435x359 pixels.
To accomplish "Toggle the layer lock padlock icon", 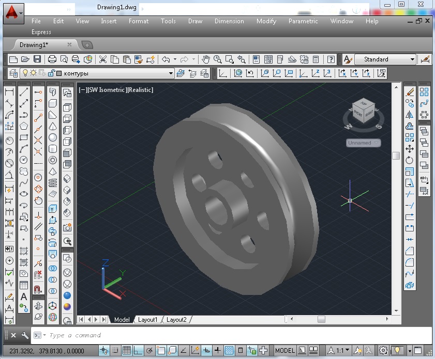I will pyautogui.click(x=52, y=73).
